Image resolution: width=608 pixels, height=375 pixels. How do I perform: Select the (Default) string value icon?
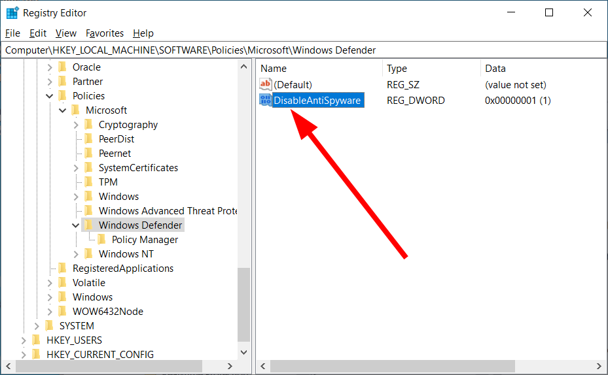(x=266, y=84)
